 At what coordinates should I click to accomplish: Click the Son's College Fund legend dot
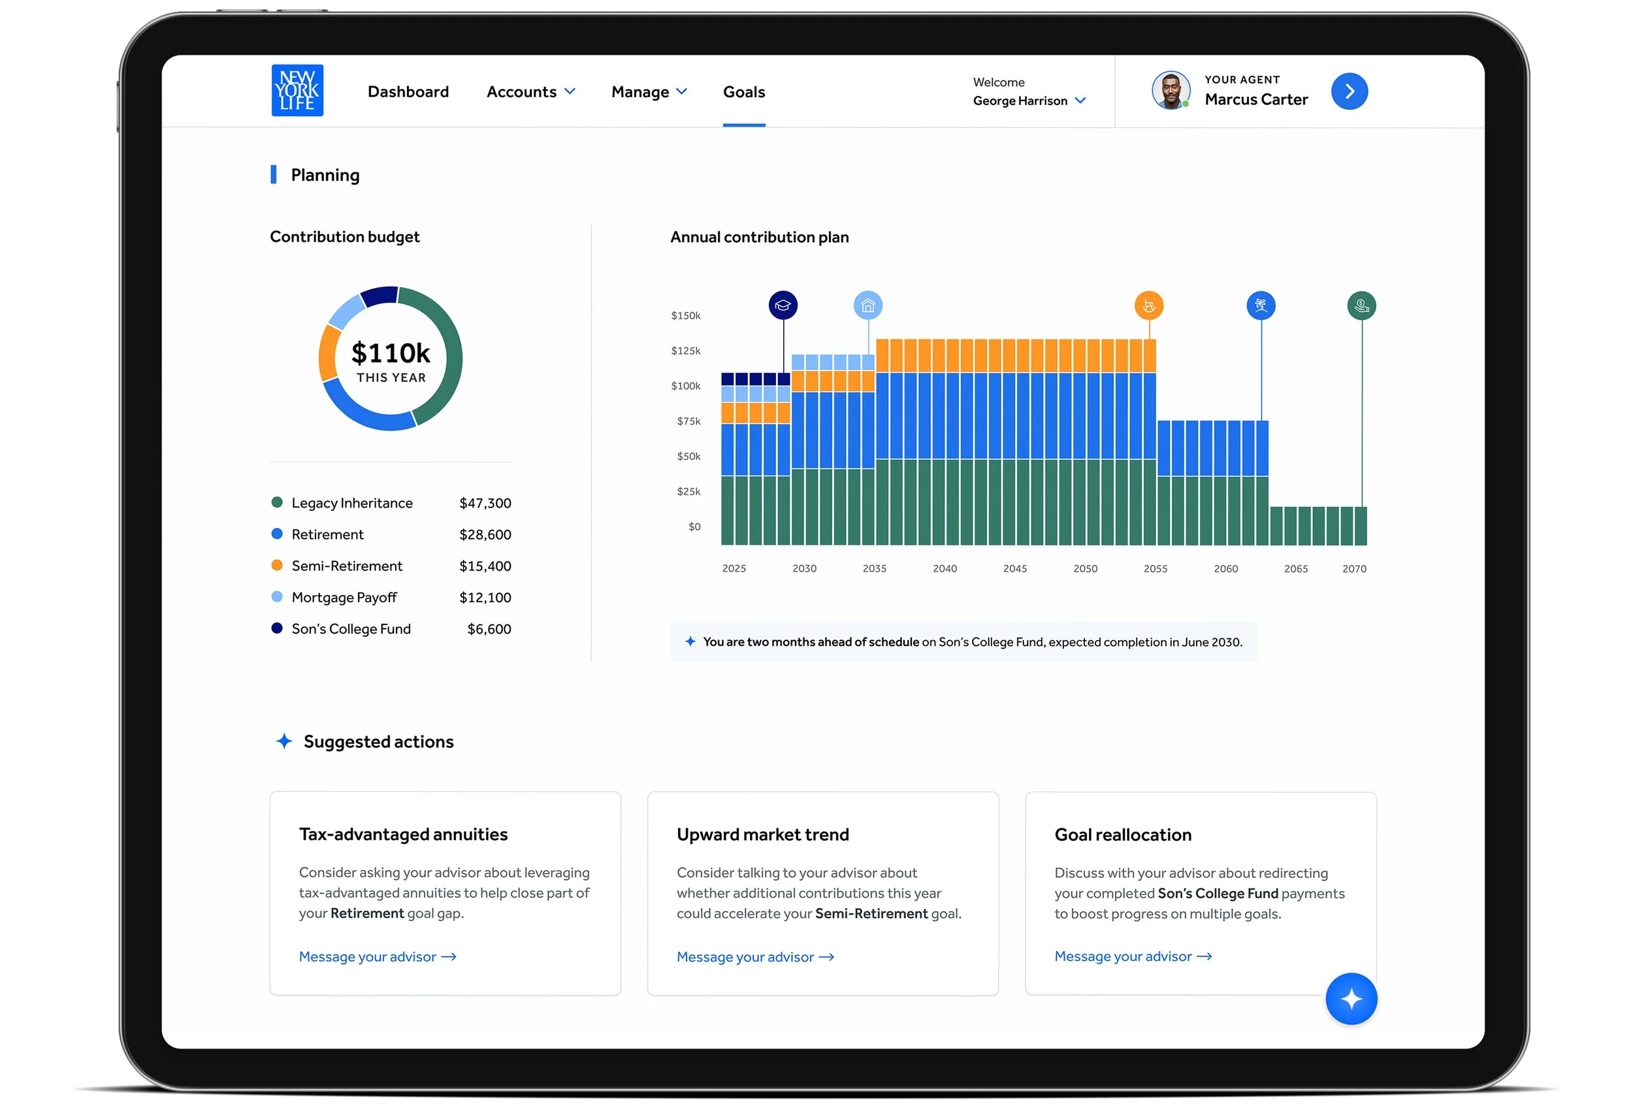tap(277, 628)
